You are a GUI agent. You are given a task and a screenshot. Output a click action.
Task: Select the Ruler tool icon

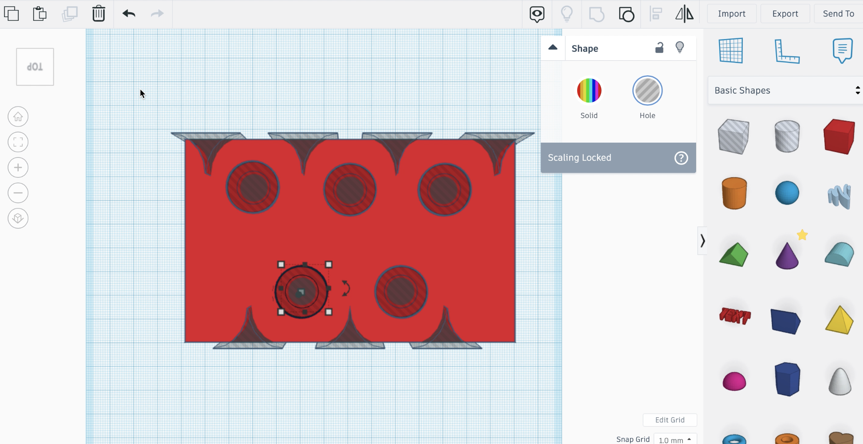pos(787,51)
